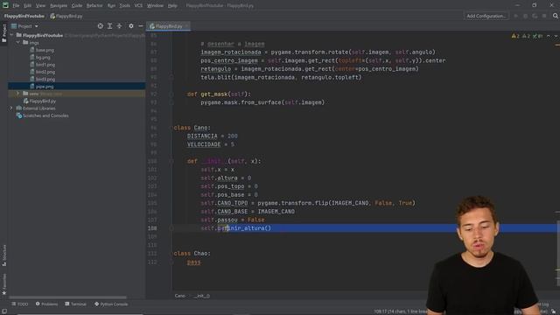Click the Project panel horizontal scrollbar
The image size is (560, 315).
tap(68, 297)
